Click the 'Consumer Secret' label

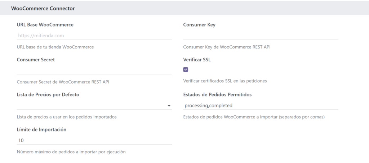[36, 60]
